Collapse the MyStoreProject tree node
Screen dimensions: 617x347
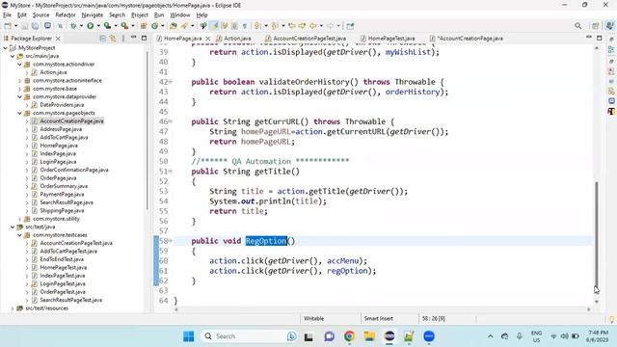5,48
